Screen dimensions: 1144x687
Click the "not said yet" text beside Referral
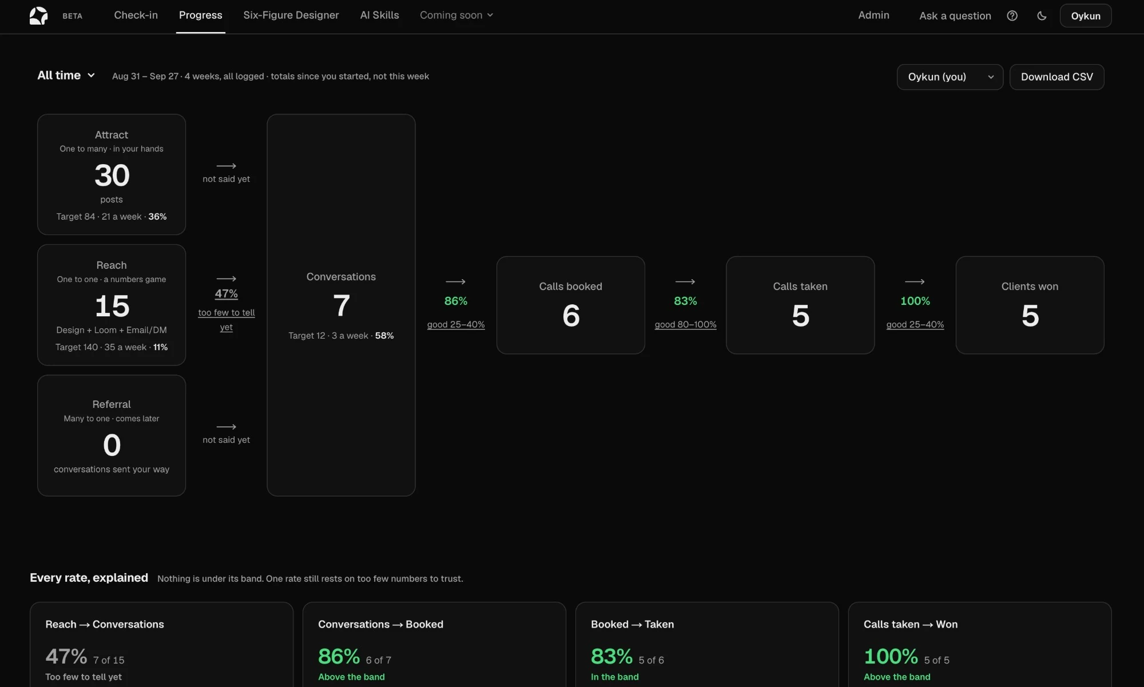tap(226, 440)
